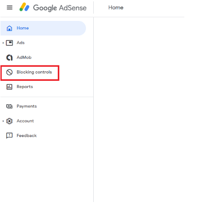Image resolution: width=202 pixels, height=207 pixels.
Task: Open the Feedback menu item
Action: pos(26,136)
